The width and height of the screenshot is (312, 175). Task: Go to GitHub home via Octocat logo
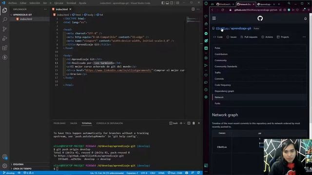coord(260,18)
